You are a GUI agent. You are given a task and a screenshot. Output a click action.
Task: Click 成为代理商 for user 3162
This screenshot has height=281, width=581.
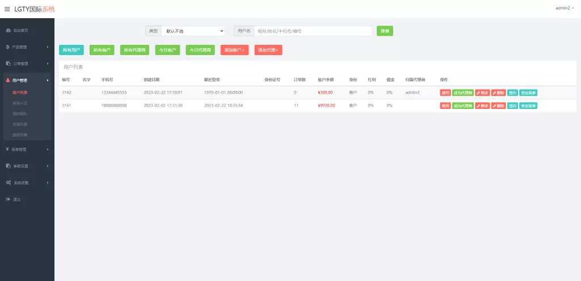click(463, 93)
